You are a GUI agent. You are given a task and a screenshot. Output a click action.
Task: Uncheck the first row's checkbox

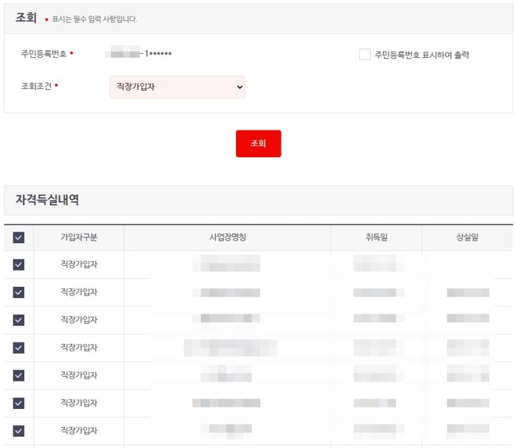19,265
